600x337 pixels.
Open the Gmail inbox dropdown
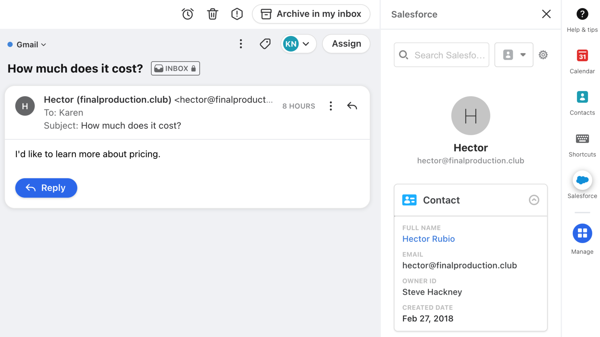(27, 45)
